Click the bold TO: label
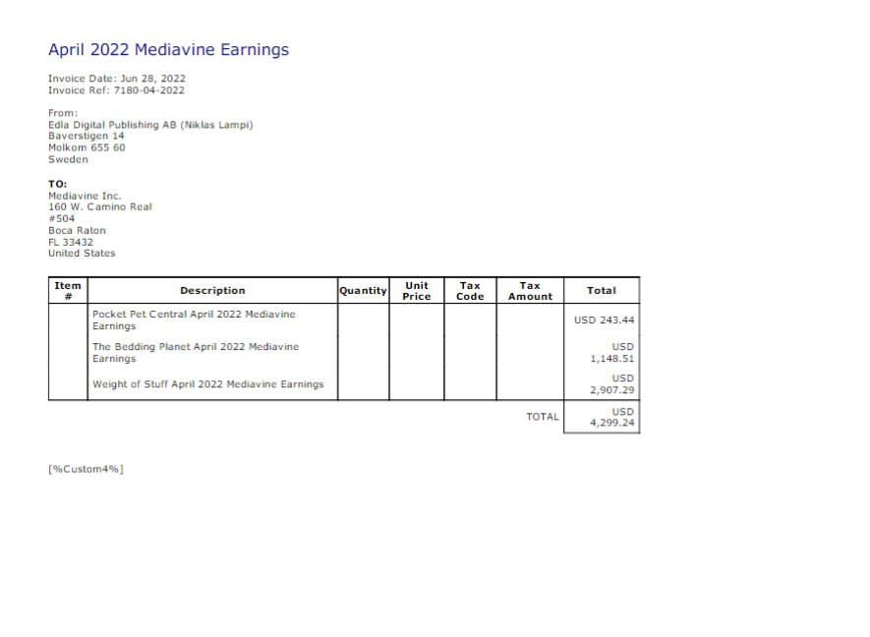The height and width of the screenshot is (637, 870). pyautogui.click(x=58, y=184)
